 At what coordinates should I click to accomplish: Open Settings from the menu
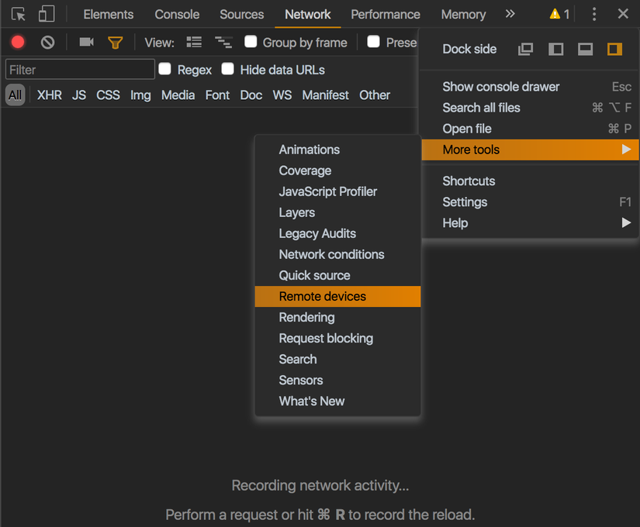coord(465,202)
